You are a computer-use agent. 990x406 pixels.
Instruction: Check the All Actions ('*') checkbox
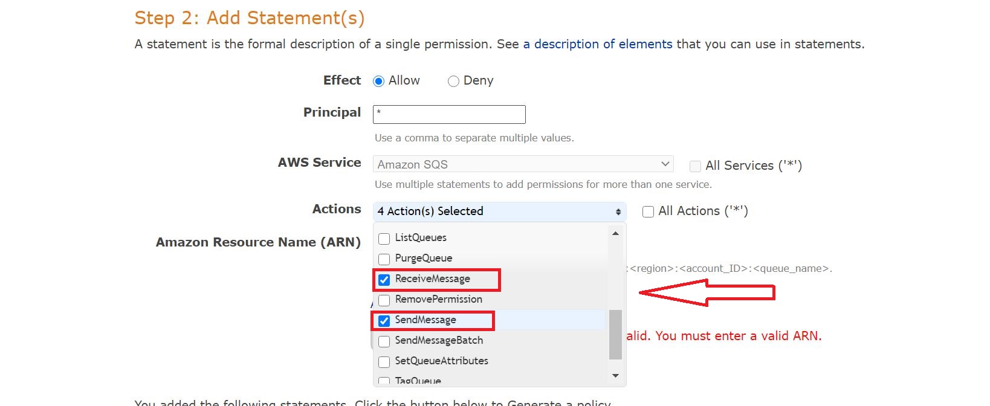[648, 211]
